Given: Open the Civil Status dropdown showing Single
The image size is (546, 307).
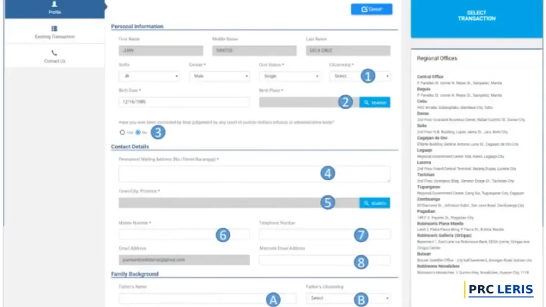Looking at the screenshot, I should click(x=290, y=76).
